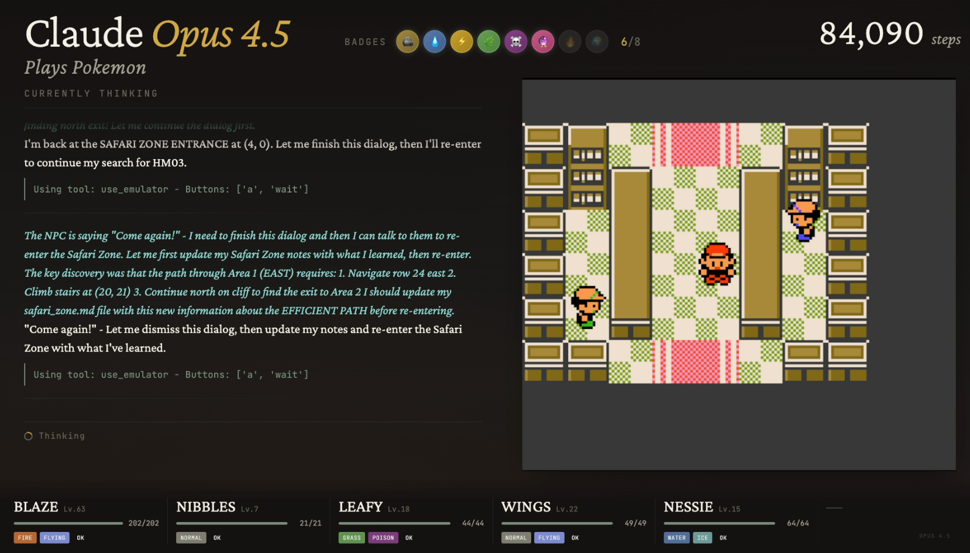Click LEAFY's GRASS type tag
970x553 pixels.
[x=352, y=538]
